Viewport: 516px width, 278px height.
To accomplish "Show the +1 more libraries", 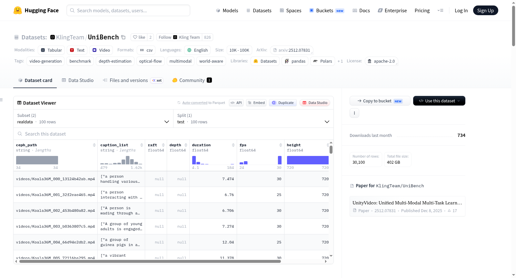I will tap(340, 61).
